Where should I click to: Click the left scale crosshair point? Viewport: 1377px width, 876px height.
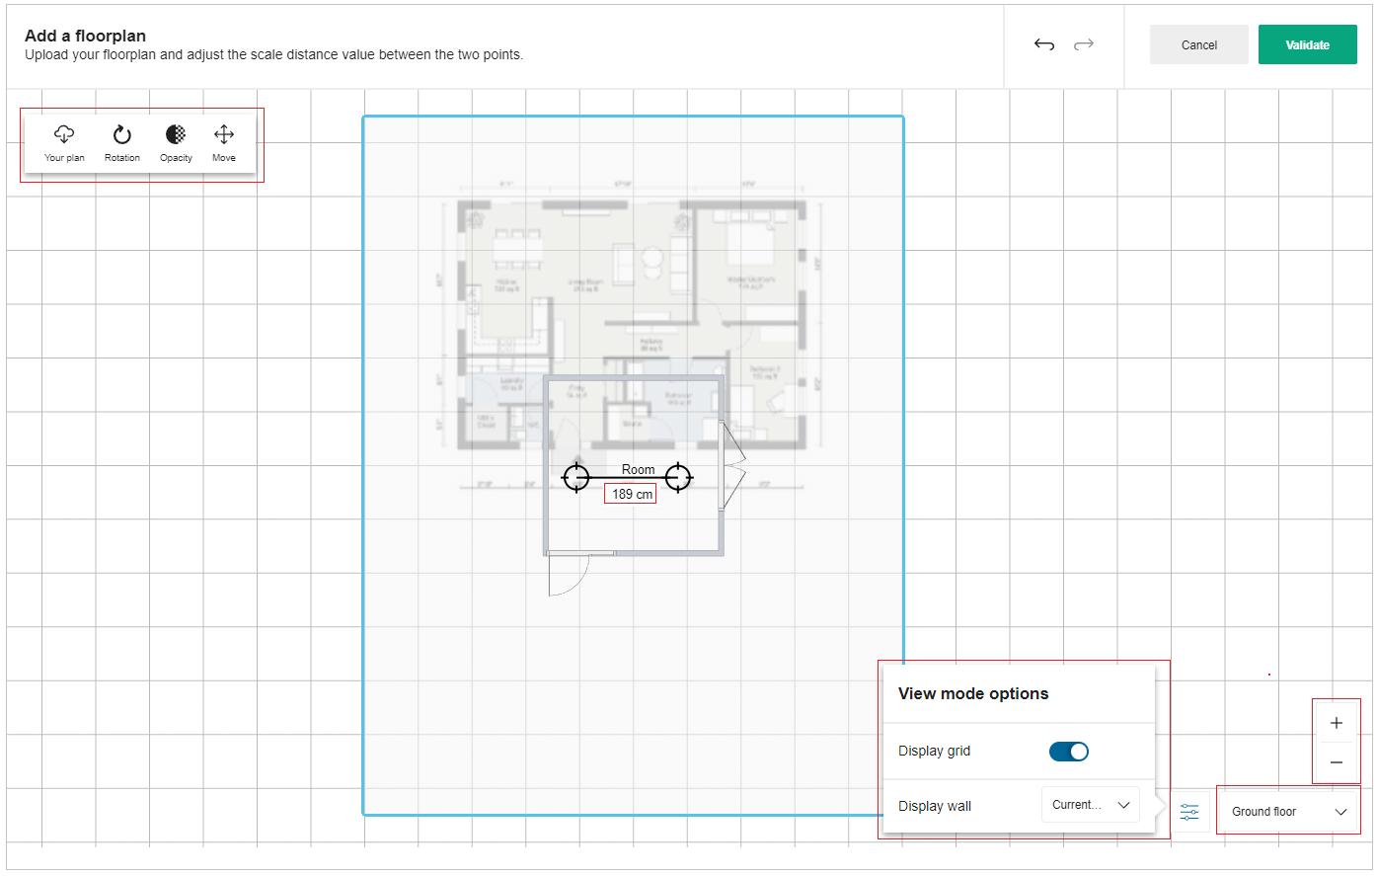pos(575,477)
